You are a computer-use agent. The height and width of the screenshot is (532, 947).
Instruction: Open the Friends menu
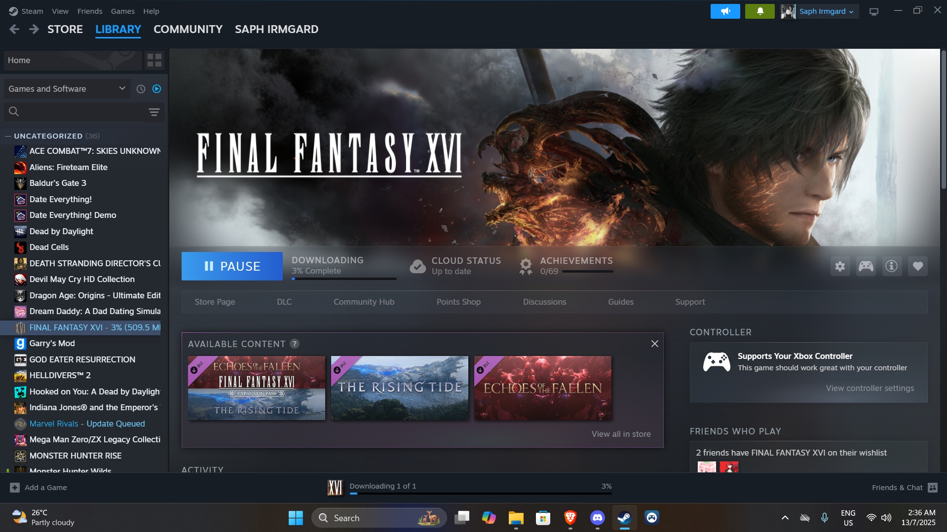tap(90, 11)
